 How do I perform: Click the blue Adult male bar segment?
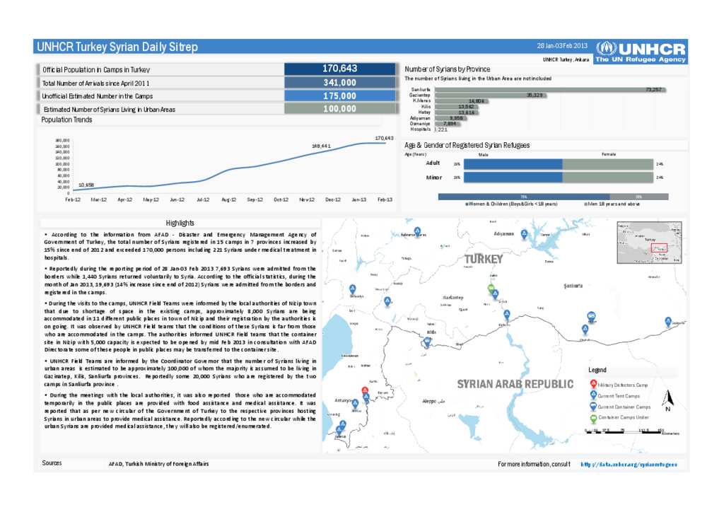(513, 164)
